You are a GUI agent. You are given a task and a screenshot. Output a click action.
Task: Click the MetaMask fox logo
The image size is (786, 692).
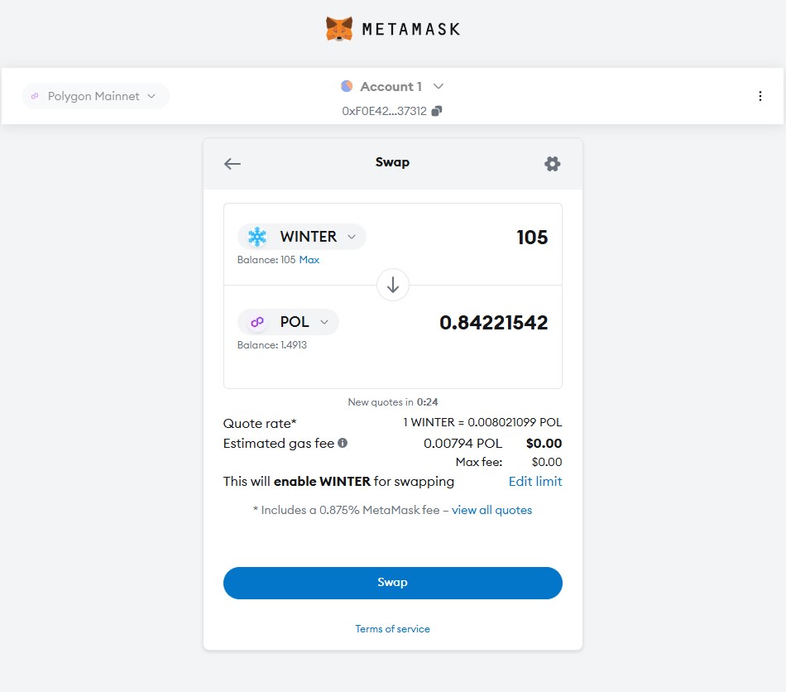click(339, 29)
